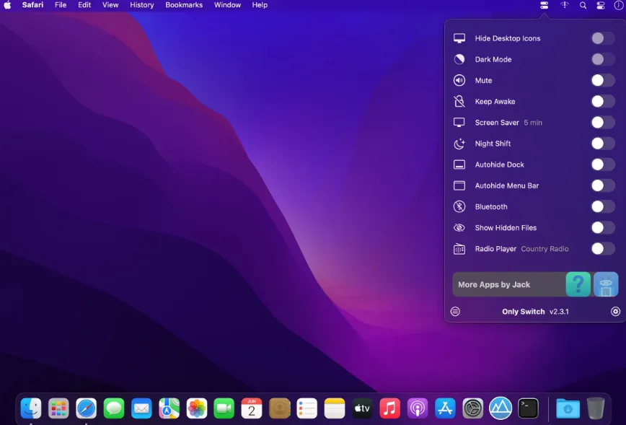Viewport: 626px width, 425px height.
Task: Toggle the Hide Desktop Icons switch
Action: pyautogui.click(x=603, y=38)
